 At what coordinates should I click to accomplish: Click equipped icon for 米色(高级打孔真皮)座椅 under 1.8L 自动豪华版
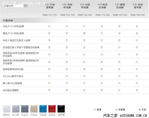[x=137, y=40]
